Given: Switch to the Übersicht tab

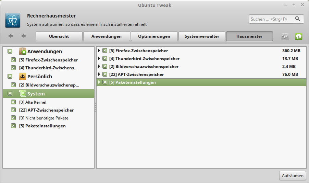Looking at the screenshot, I should pos(59,36).
